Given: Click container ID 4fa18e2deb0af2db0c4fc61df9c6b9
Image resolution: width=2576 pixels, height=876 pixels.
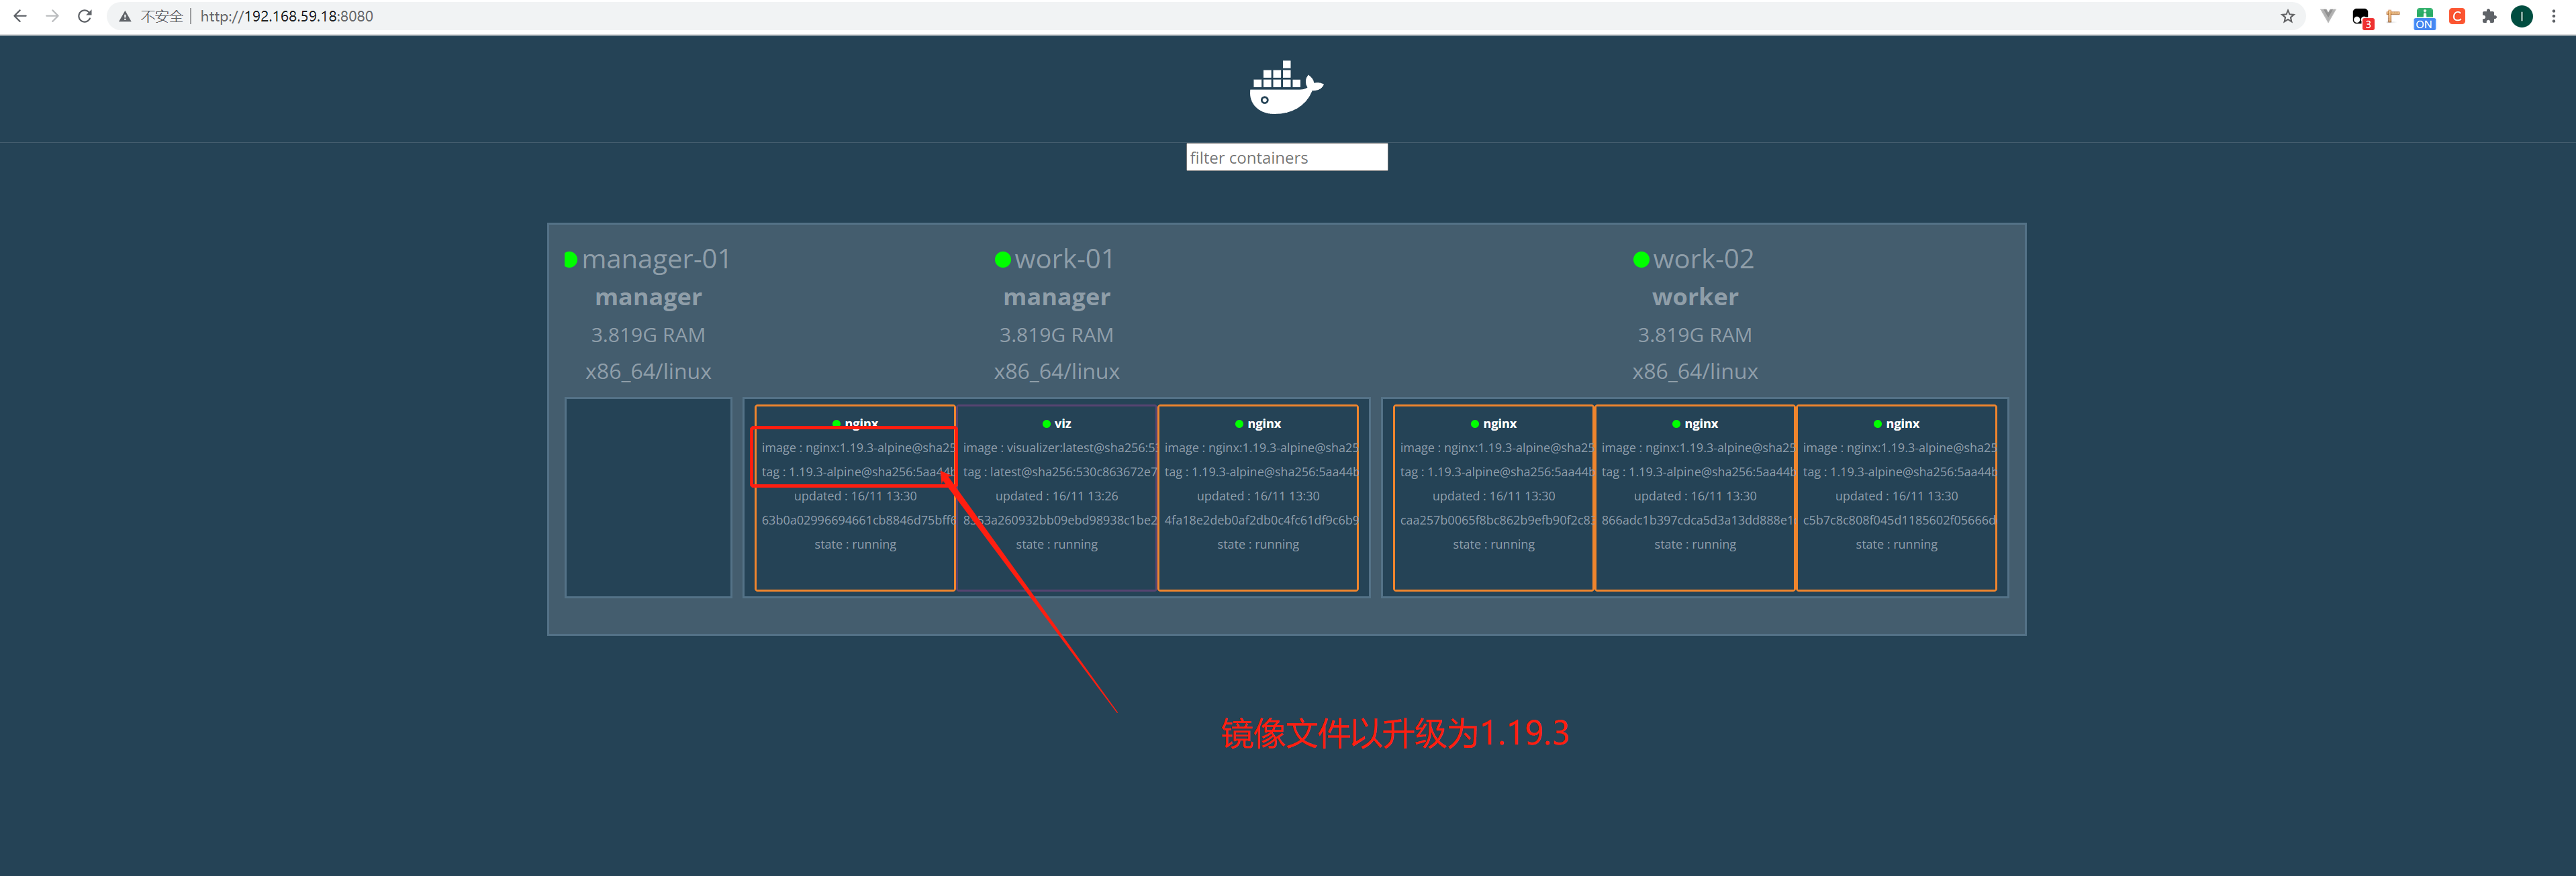Looking at the screenshot, I should click(1261, 521).
